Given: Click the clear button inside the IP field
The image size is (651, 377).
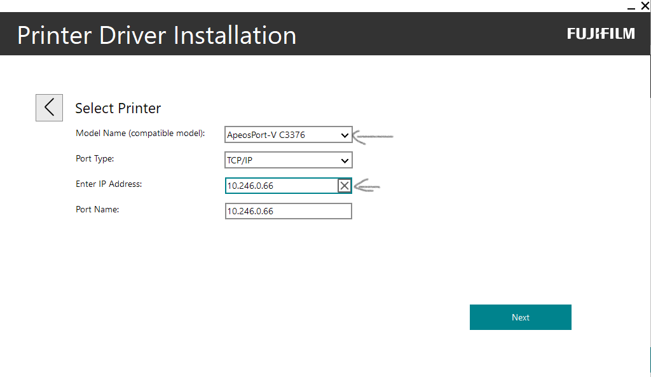Looking at the screenshot, I should pyautogui.click(x=344, y=186).
